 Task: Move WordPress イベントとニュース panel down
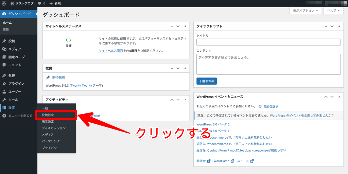(332, 97)
